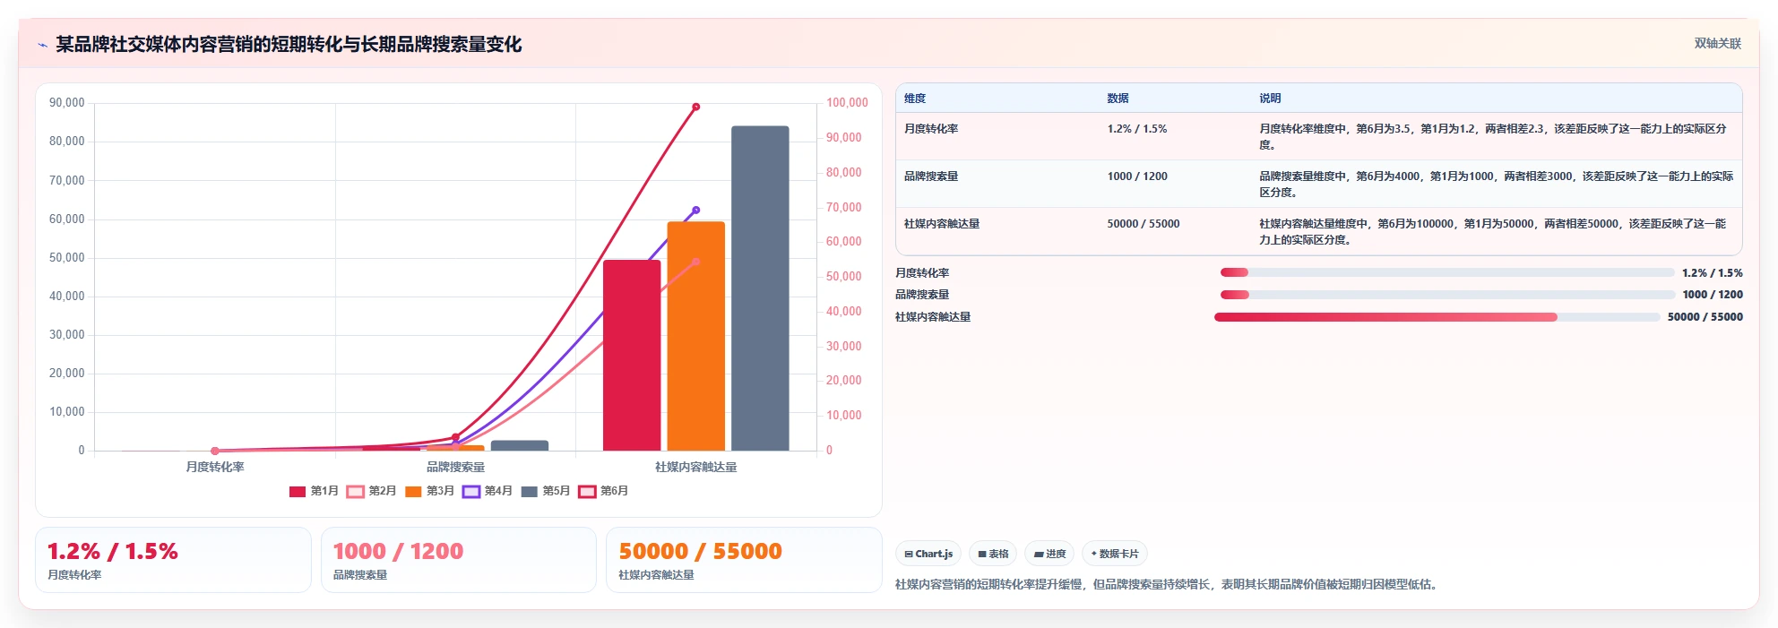Click the 表格 tag

(993, 554)
